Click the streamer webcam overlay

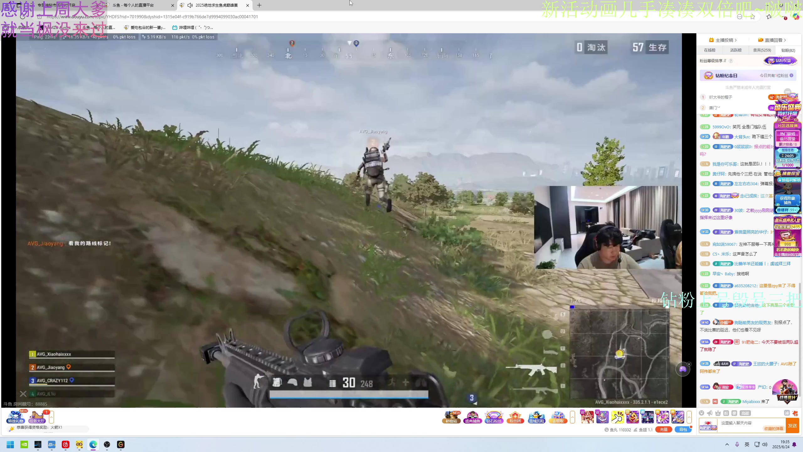point(607,228)
